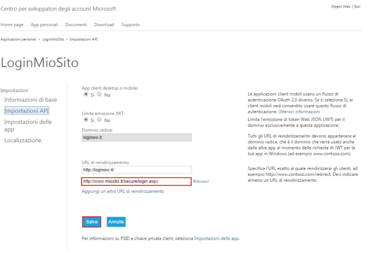Select No for App client desktop o mobile
This screenshot has height=258, width=369.
(100, 94)
